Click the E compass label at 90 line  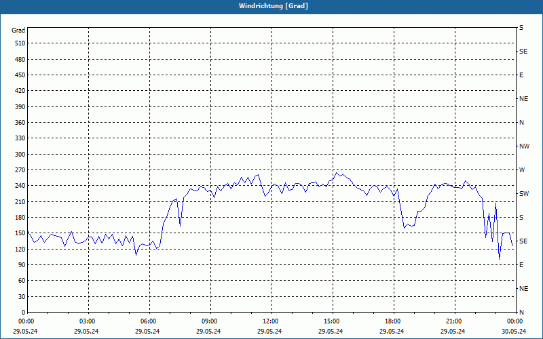tap(521, 265)
